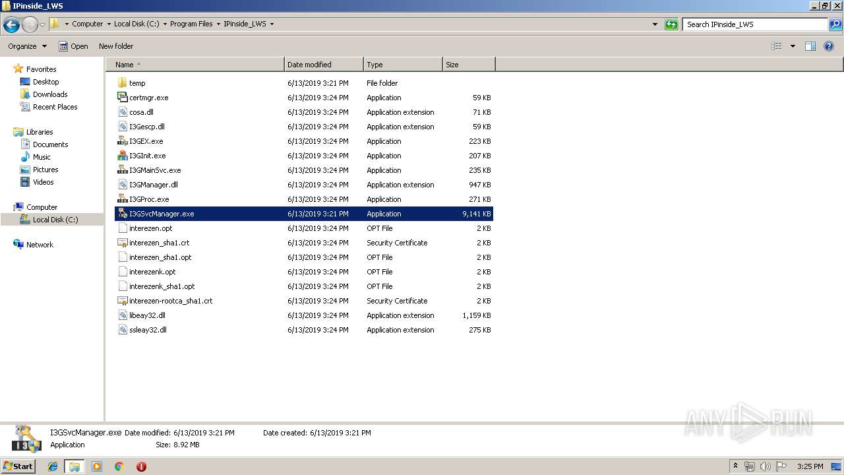
Task: Sort by Date modified column header
Action: pos(324,65)
